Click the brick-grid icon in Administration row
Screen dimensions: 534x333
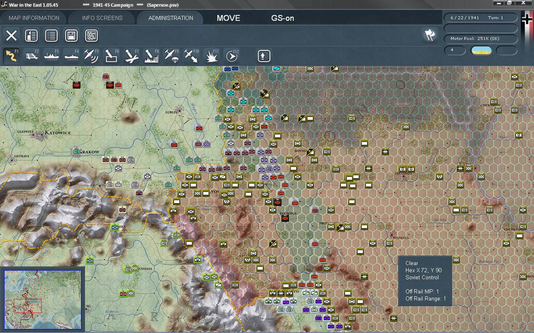[x=91, y=35]
